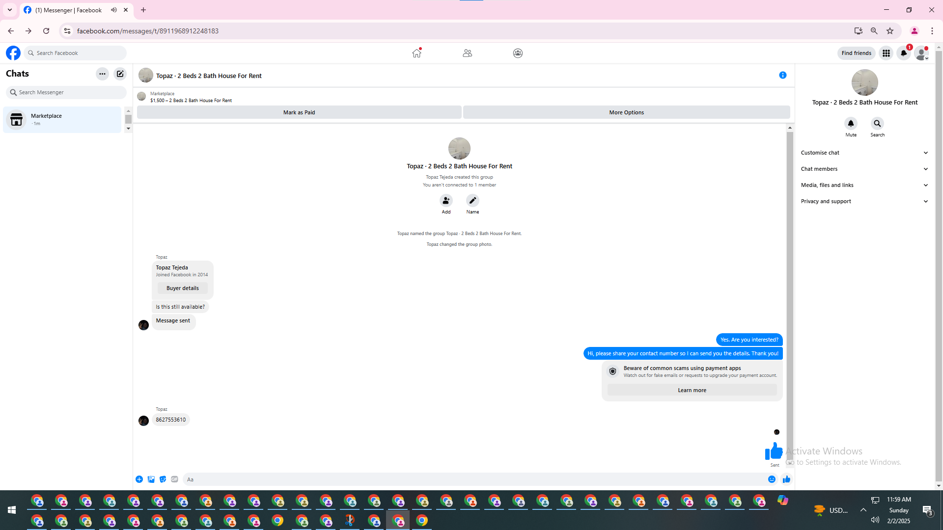Open the emoji picker in composer
This screenshot has width=943, height=530.
(x=772, y=479)
